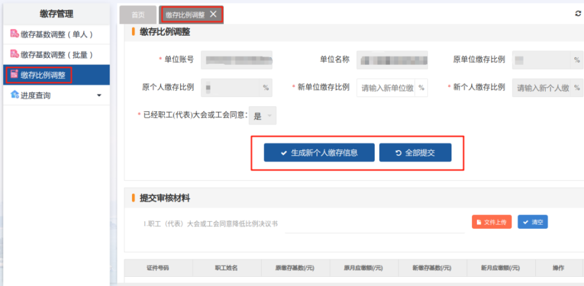This screenshot has width=584, height=286.
Task: Click the 清空 button
Action: [533, 222]
